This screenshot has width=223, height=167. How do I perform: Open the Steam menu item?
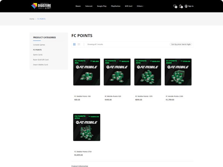coord(78,6)
